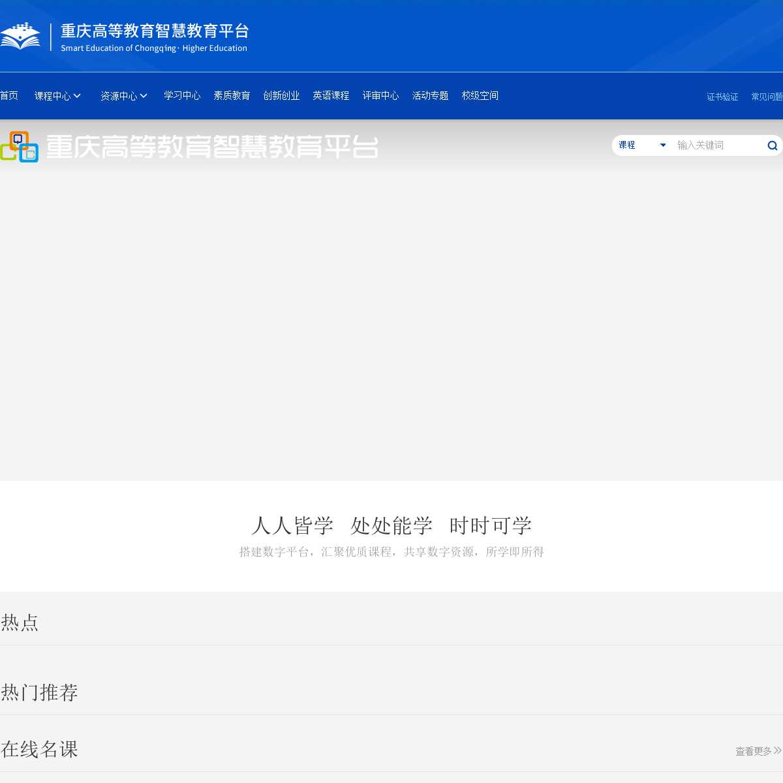Open 校级空间 from navigation bar
This screenshot has height=783, width=783.
coord(480,96)
